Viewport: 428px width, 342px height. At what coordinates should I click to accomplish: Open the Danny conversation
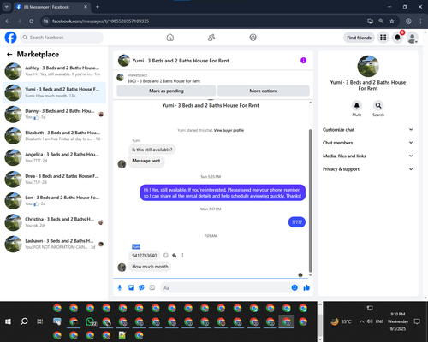click(x=54, y=114)
